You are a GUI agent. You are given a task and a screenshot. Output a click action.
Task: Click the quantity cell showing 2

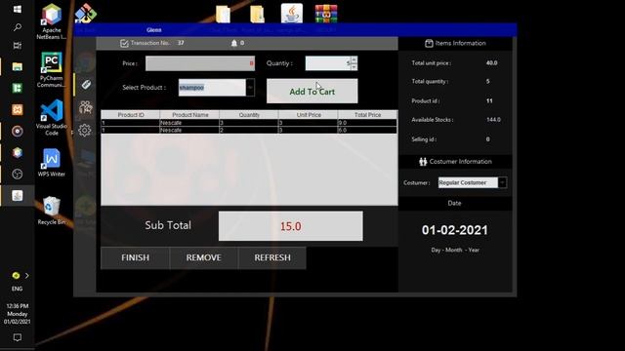249,130
